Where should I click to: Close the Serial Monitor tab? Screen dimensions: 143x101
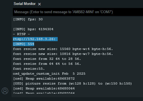(x=39, y=4)
